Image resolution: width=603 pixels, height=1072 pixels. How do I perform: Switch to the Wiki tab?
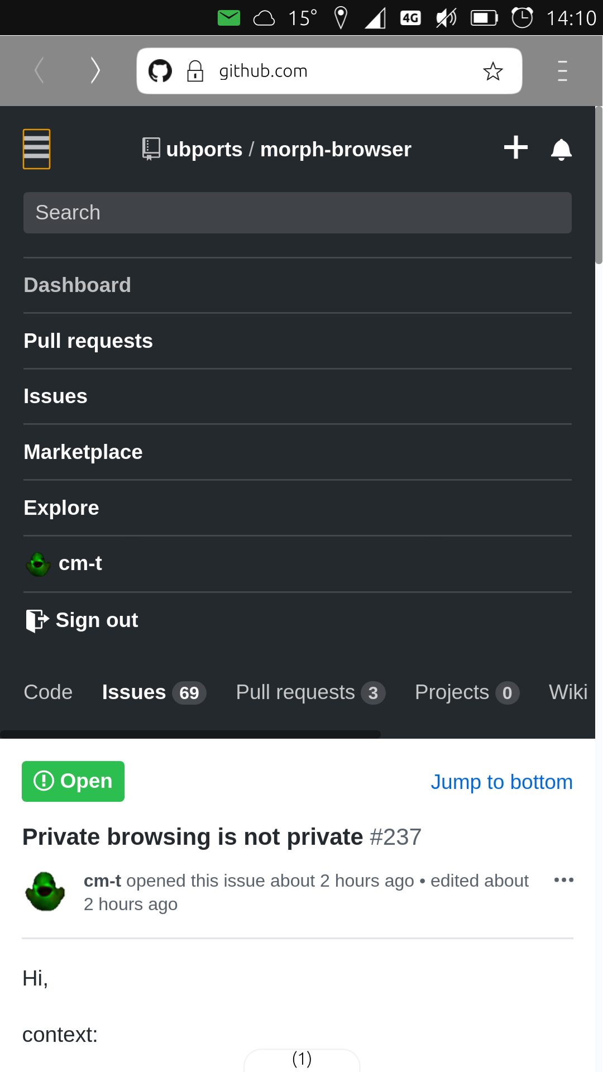point(568,692)
